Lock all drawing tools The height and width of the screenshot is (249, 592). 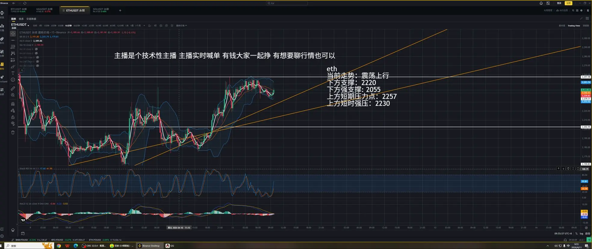pos(13,117)
